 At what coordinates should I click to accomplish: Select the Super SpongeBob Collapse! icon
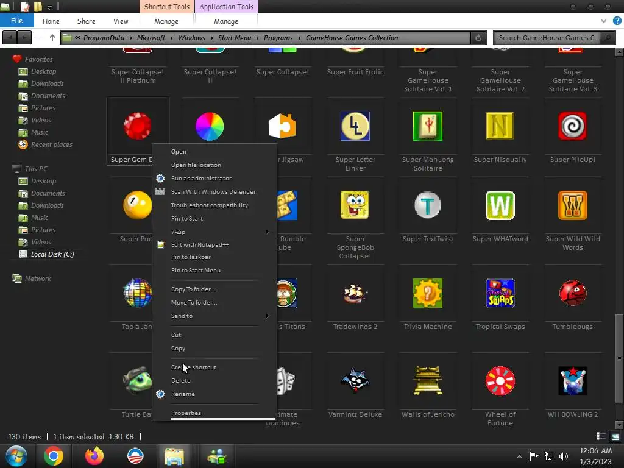(355, 205)
